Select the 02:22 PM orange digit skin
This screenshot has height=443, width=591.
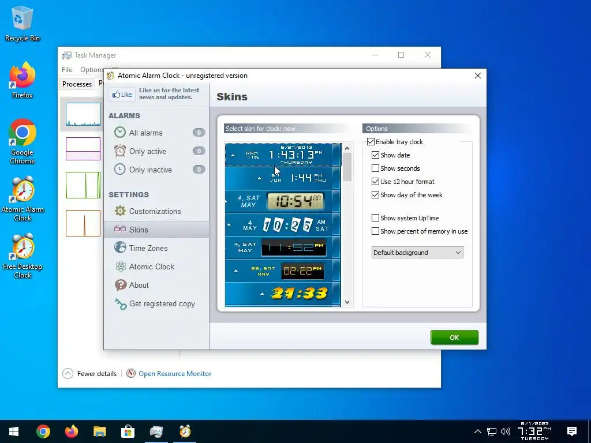[x=283, y=271]
